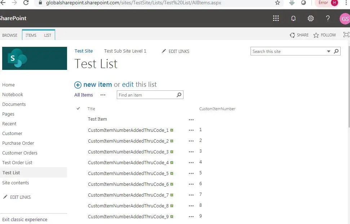This screenshot has height=224, width=350.
Task: Click the magnifier beside Find an item
Action: pyautogui.click(x=179, y=95)
